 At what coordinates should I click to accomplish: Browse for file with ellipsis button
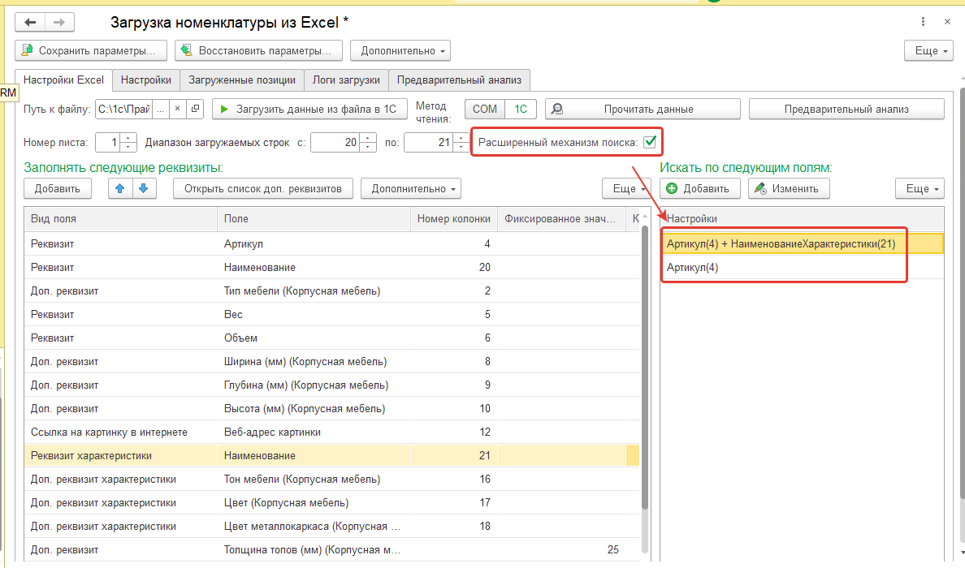pyautogui.click(x=160, y=109)
